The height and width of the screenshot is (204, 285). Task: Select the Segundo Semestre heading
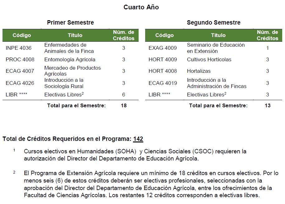click(214, 22)
